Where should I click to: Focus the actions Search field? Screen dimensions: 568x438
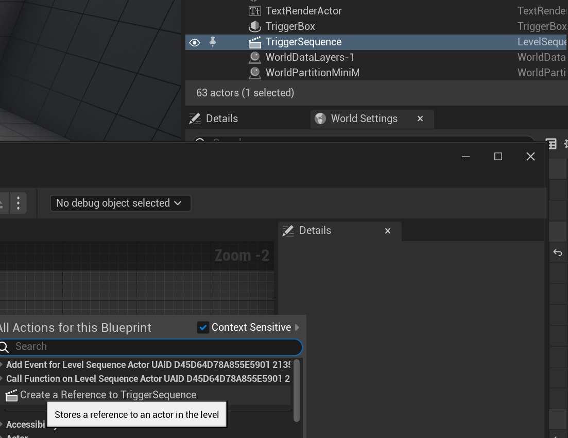(x=150, y=347)
